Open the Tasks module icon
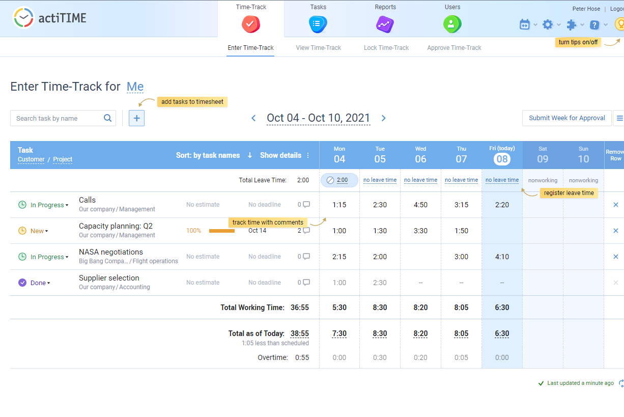This screenshot has width=624, height=417. point(318,24)
